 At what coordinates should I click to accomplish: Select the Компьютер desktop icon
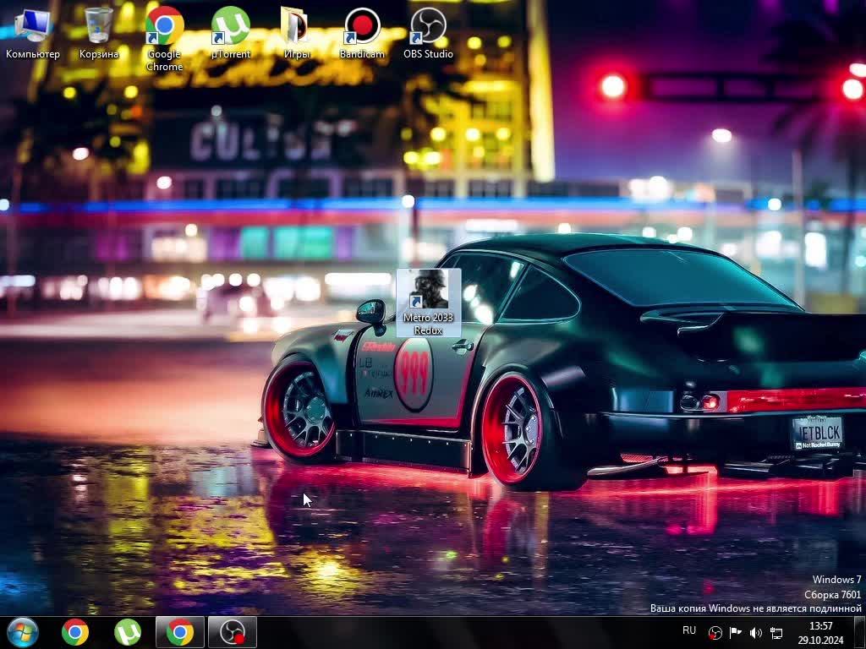tap(33, 33)
